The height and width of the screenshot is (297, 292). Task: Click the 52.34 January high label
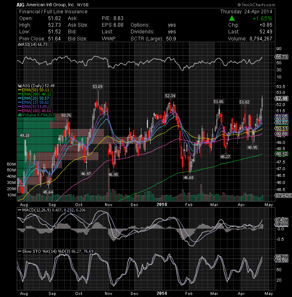[x=170, y=96]
